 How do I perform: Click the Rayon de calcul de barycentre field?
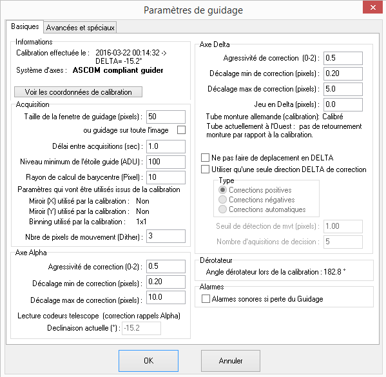166,177
